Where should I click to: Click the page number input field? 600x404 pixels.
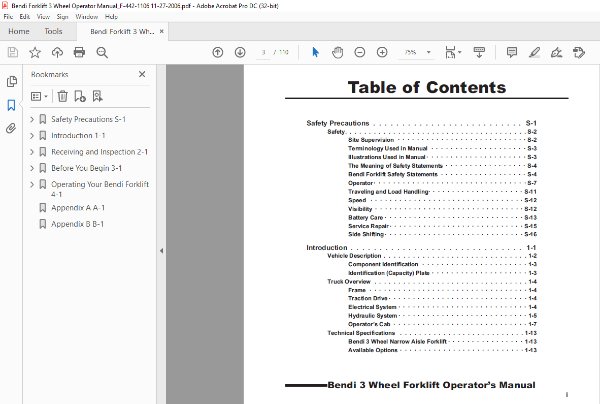pyautogui.click(x=263, y=52)
